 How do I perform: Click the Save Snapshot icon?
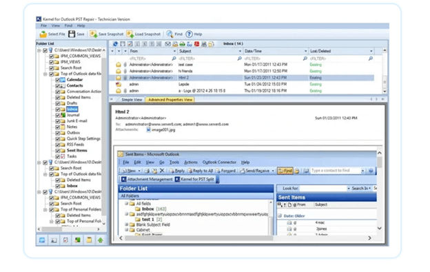(94, 34)
